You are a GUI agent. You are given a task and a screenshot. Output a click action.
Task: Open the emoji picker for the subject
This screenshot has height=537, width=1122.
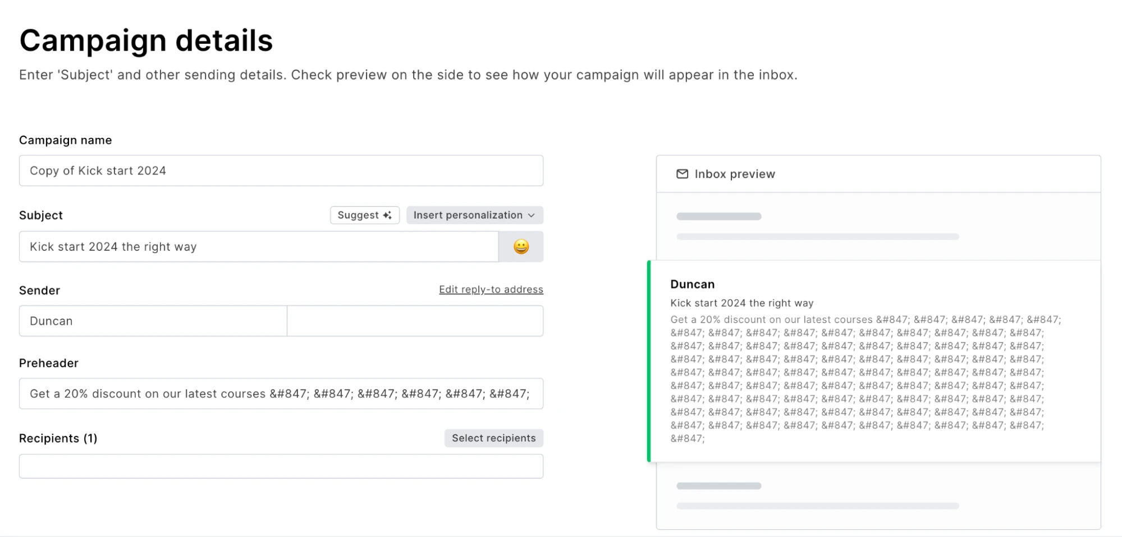[520, 247]
